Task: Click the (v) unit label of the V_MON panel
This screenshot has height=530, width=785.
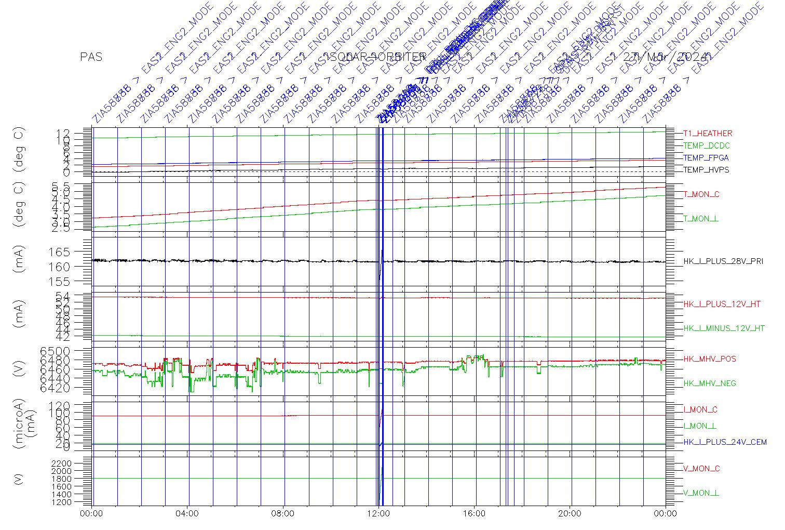Action: tap(20, 479)
